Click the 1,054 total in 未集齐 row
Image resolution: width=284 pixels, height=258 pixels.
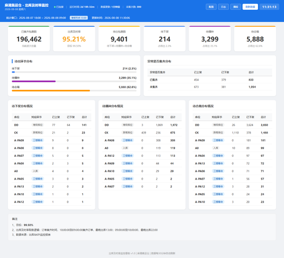(x=252, y=87)
